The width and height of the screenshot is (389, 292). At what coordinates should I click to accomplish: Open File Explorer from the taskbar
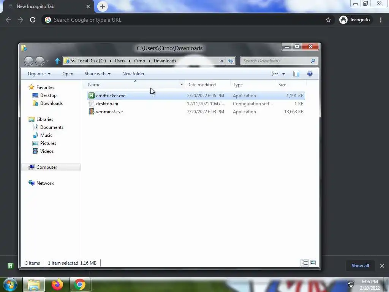[x=34, y=284]
